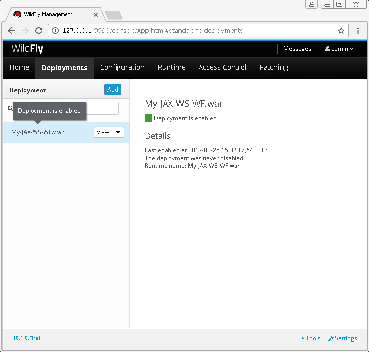Close the WildFly Management tab

96,15
